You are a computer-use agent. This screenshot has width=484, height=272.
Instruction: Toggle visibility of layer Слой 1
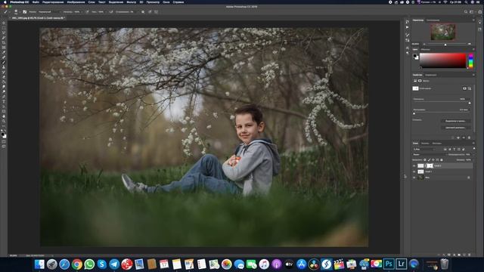click(x=414, y=172)
